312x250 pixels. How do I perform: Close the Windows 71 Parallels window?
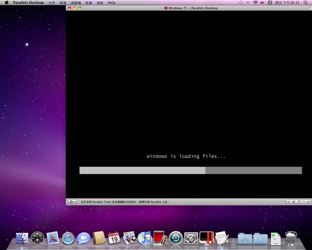pos(69,8)
